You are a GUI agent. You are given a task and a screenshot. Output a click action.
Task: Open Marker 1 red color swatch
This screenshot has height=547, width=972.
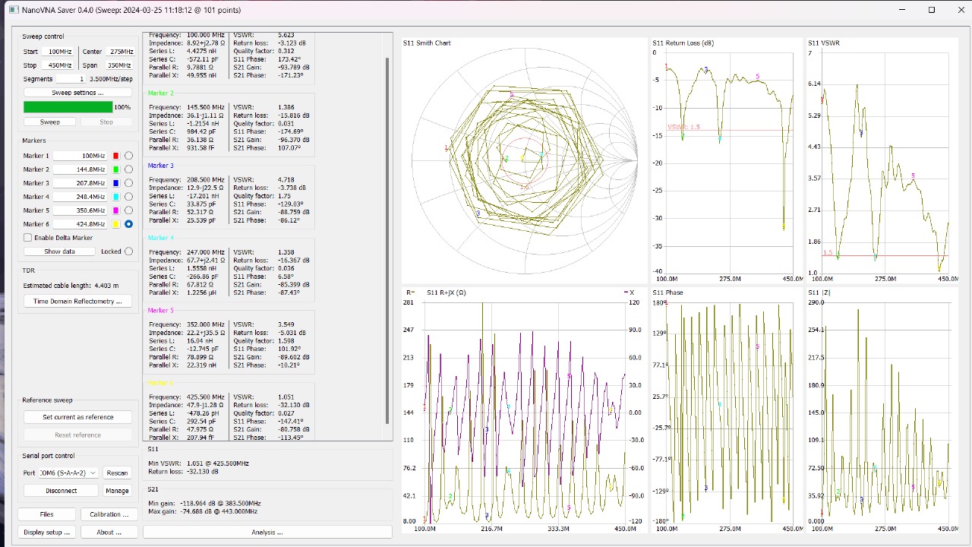point(116,156)
